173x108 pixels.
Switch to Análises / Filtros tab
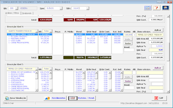tap(12, 13)
